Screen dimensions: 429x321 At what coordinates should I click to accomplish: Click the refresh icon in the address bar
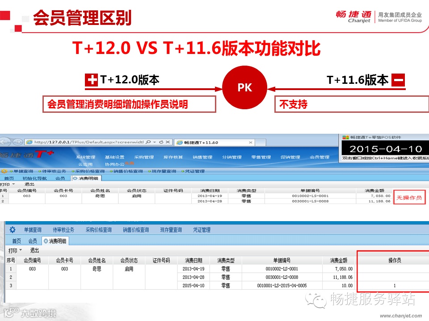[x=161, y=142]
